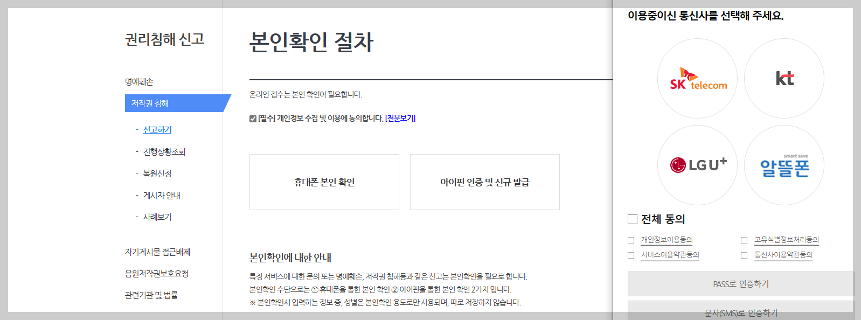Select the 저작권 침해 sidebar menu

coord(178,103)
